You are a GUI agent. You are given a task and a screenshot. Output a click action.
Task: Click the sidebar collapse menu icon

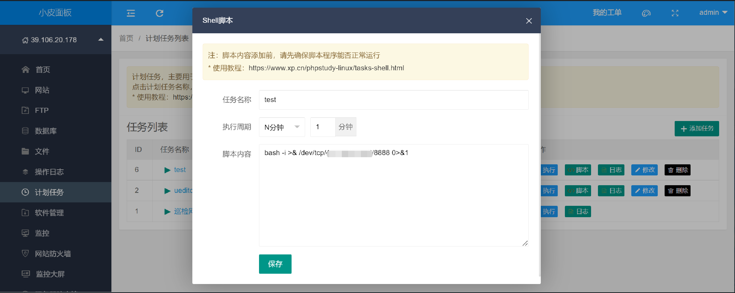(131, 13)
